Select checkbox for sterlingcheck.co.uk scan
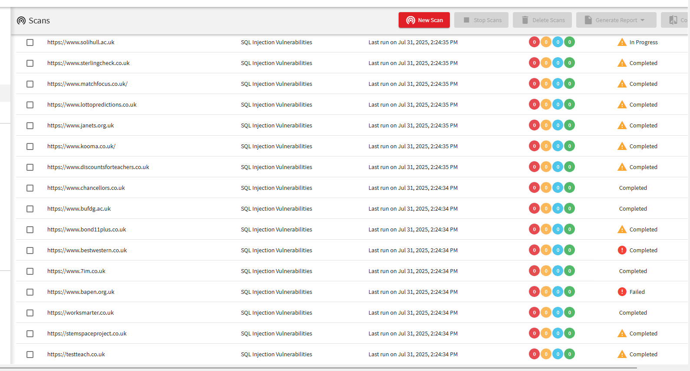 [30, 63]
